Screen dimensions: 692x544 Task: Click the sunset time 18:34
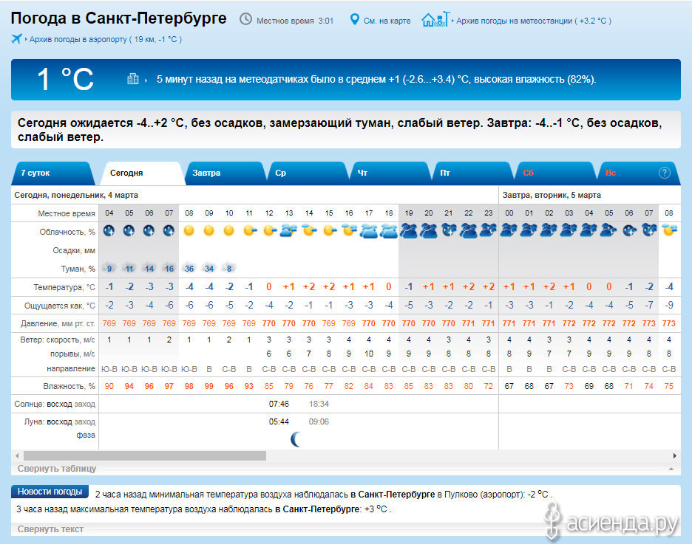pos(319,404)
